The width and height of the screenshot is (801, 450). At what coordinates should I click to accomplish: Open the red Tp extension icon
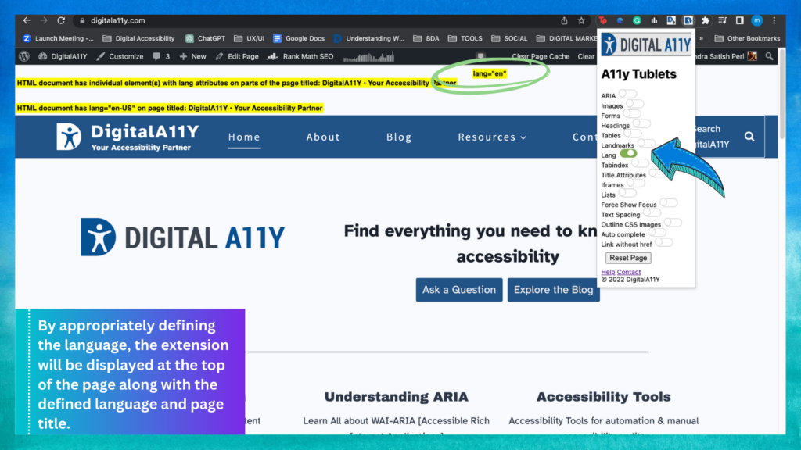tap(603, 20)
